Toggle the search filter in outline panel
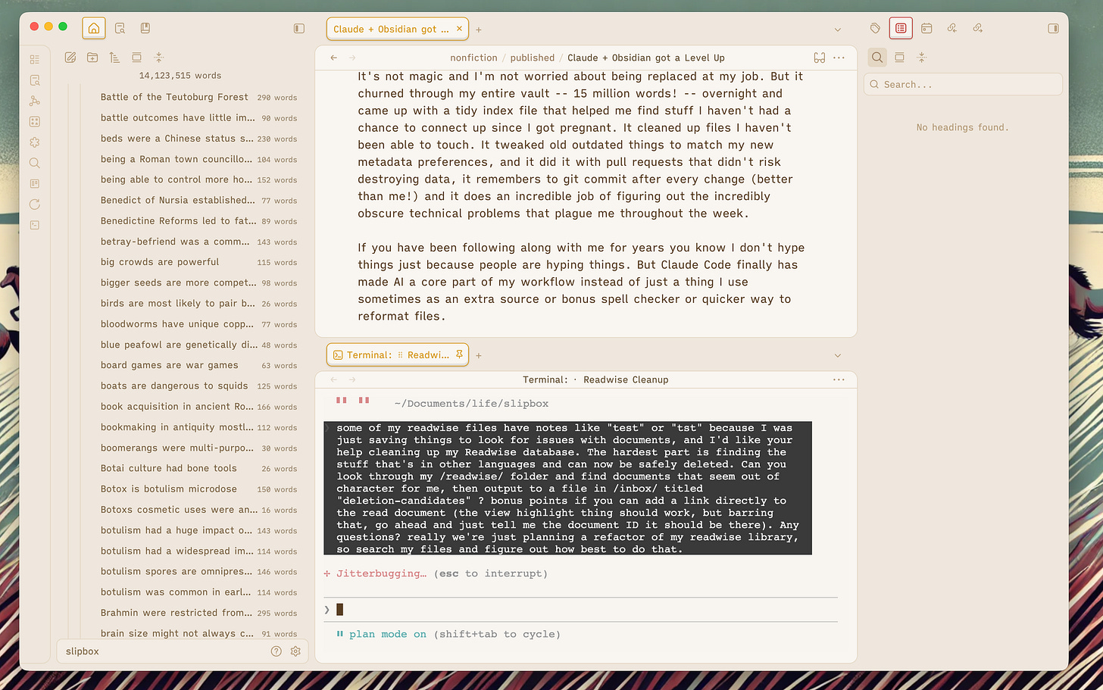Image resolution: width=1103 pixels, height=690 pixels. coord(877,57)
